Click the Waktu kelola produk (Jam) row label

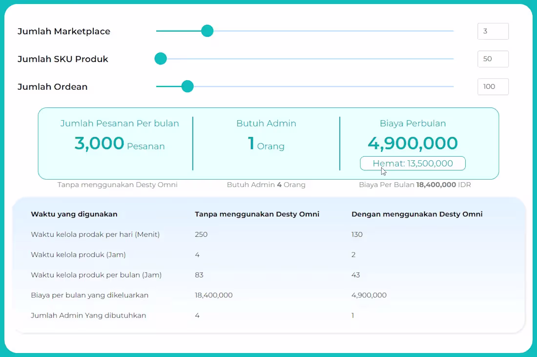pyautogui.click(x=78, y=254)
